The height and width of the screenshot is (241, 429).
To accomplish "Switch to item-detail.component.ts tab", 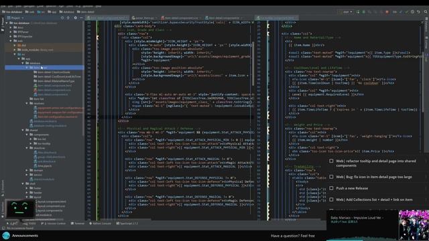I will coord(225,18).
